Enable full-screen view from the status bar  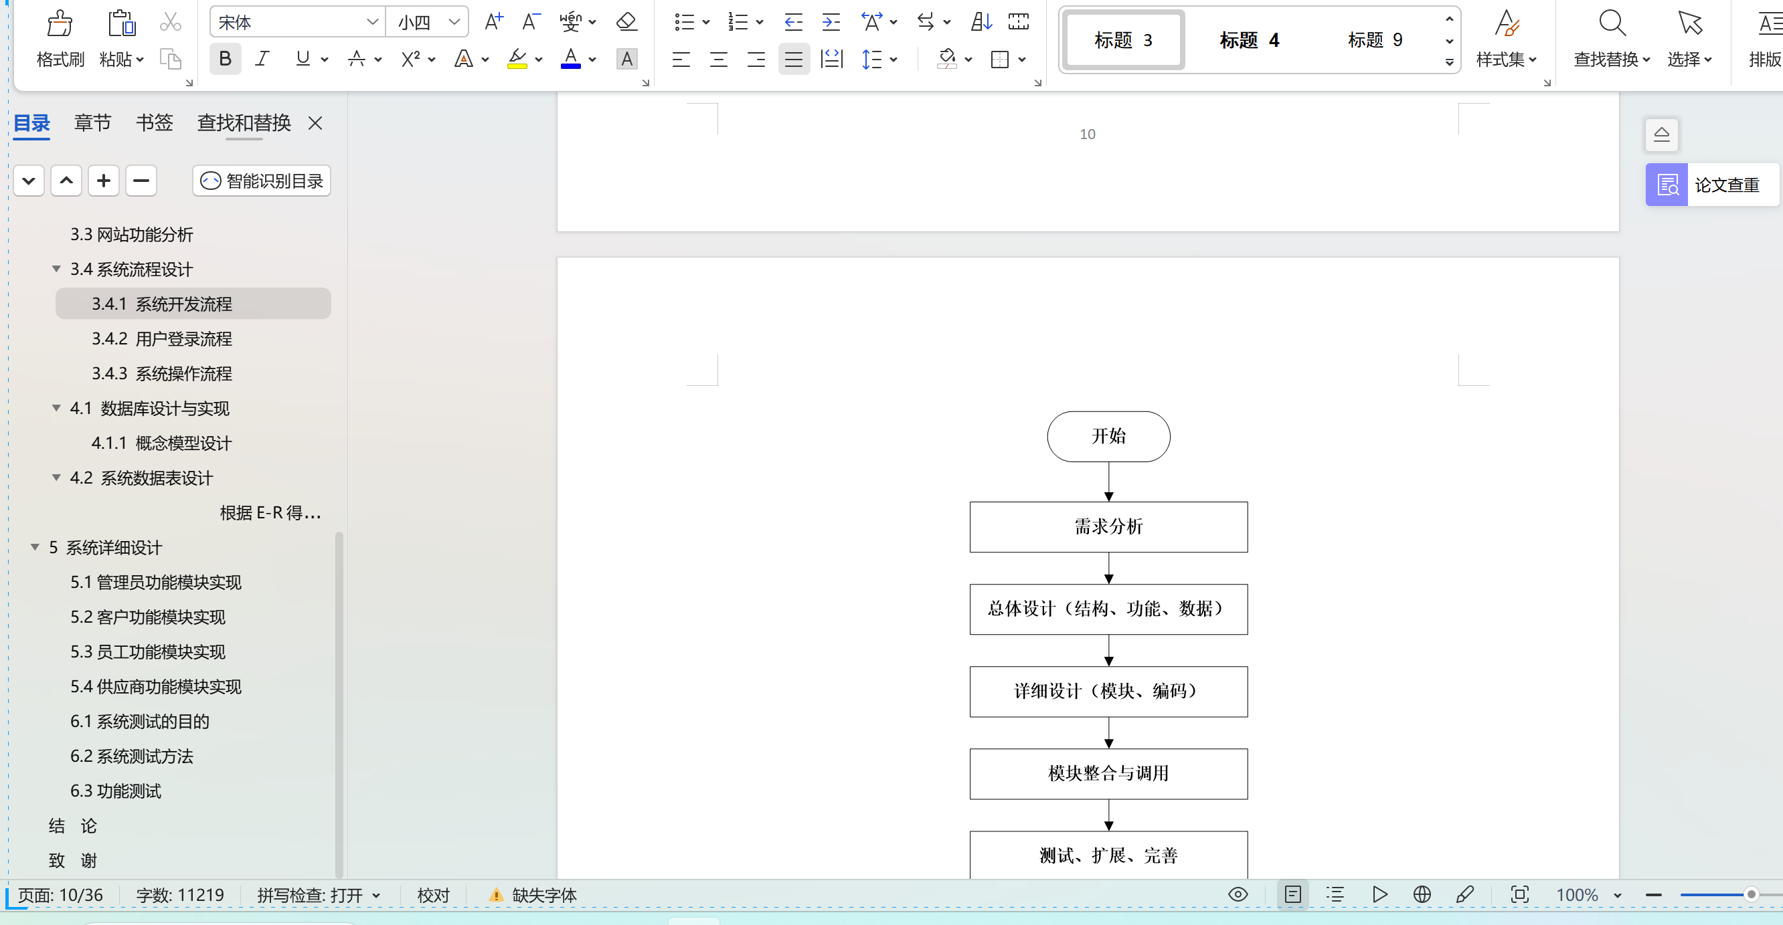point(1520,894)
